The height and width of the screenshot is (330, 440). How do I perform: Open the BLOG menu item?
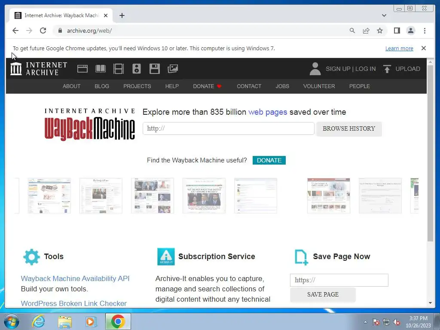coord(101,86)
